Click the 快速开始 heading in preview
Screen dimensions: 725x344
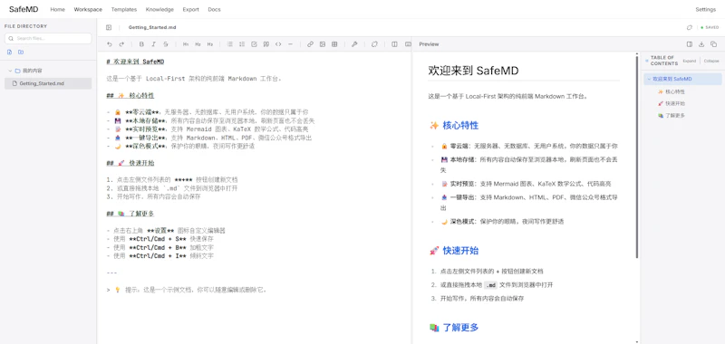pyautogui.click(x=454, y=251)
